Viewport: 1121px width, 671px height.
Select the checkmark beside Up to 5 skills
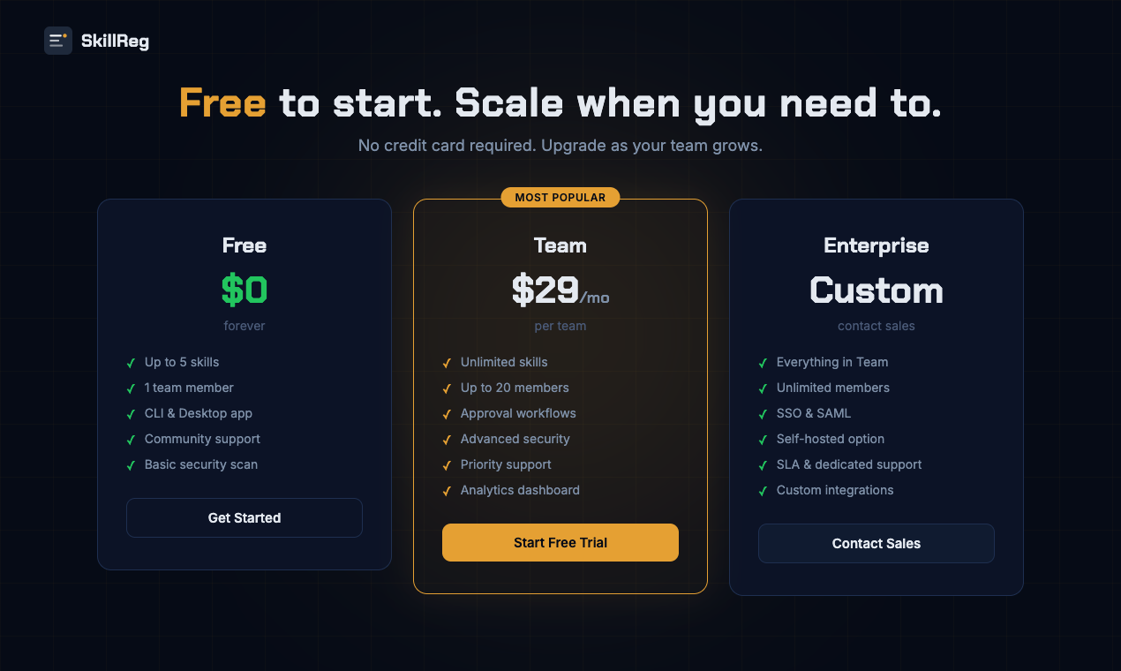click(130, 364)
